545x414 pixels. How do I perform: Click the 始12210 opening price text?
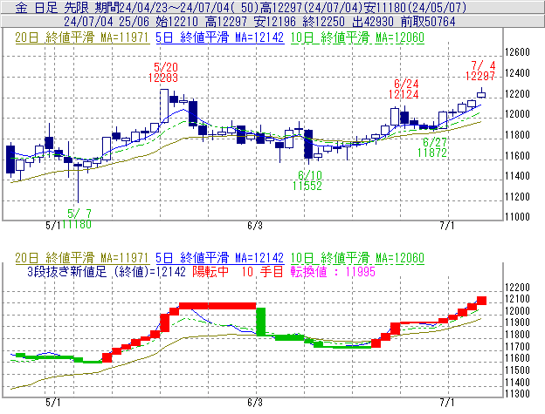click(x=177, y=22)
